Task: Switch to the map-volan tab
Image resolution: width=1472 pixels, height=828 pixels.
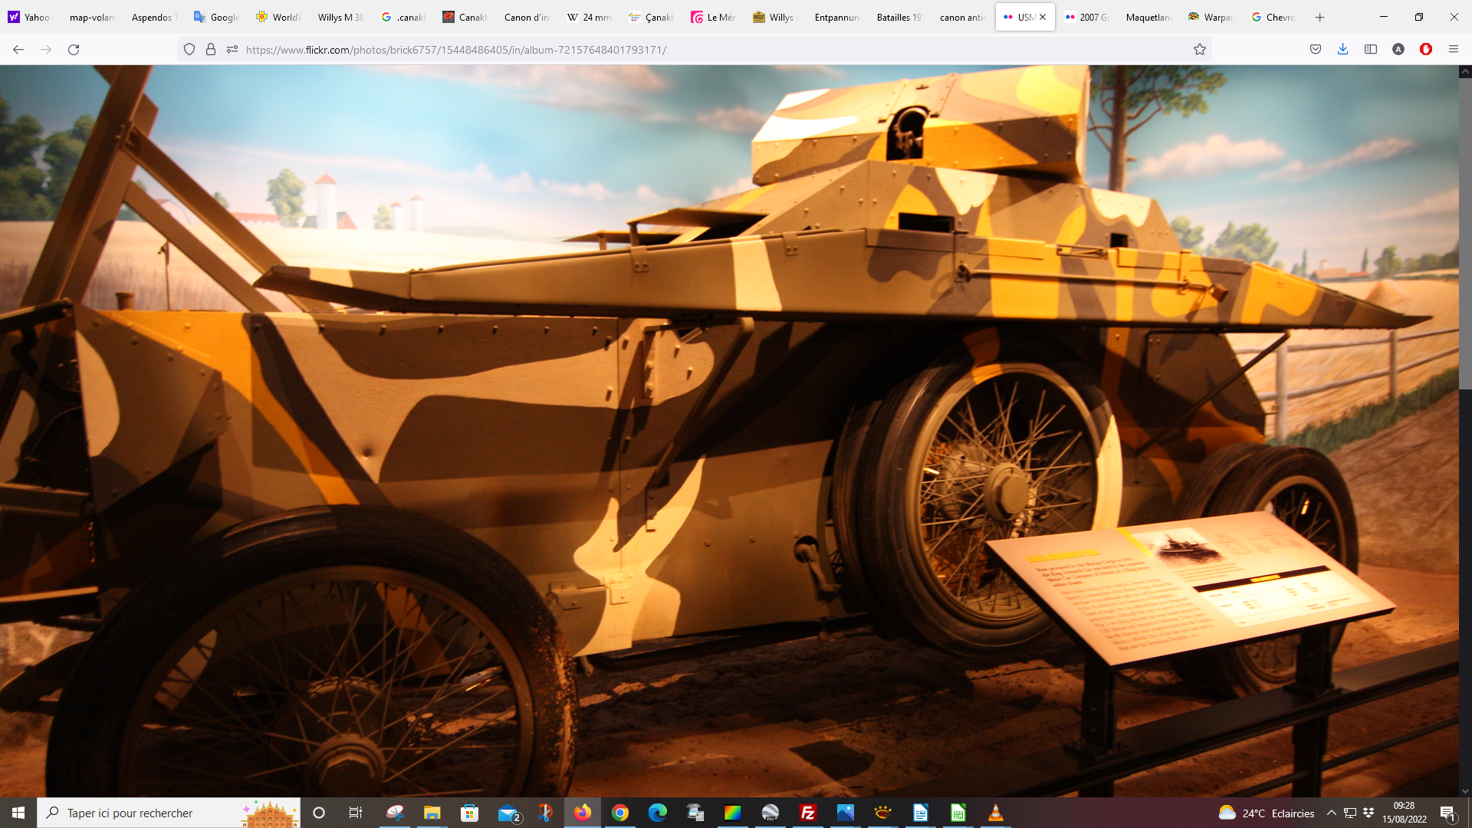Action: point(91,17)
